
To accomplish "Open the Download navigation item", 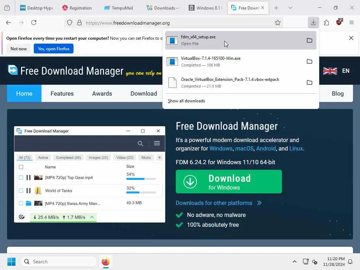I will pyautogui.click(x=144, y=94).
